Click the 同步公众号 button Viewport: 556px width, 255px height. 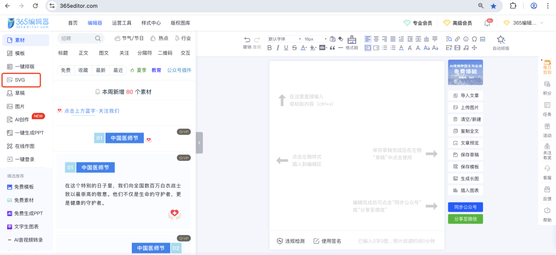click(x=465, y=207)
